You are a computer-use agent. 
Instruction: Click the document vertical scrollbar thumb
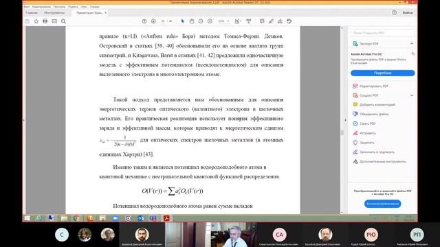342,132
